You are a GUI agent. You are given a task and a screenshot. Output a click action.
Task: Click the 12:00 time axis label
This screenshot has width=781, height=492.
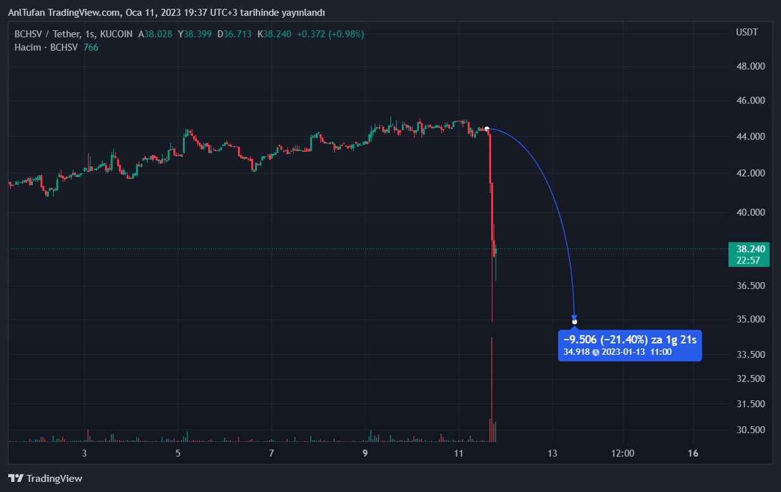[x=623, y=453]
